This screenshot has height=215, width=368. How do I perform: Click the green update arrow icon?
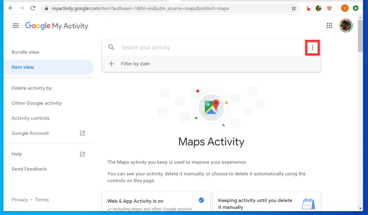355,8
